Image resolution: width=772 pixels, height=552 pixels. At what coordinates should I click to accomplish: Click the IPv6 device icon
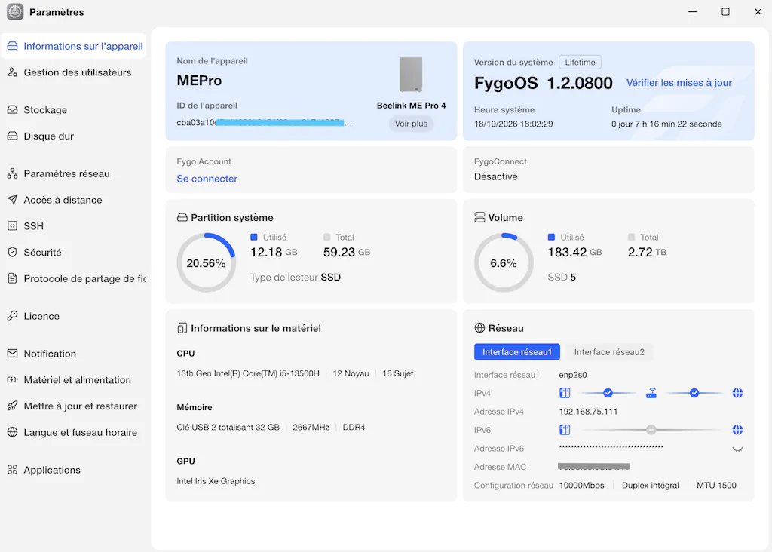point(565,430)
